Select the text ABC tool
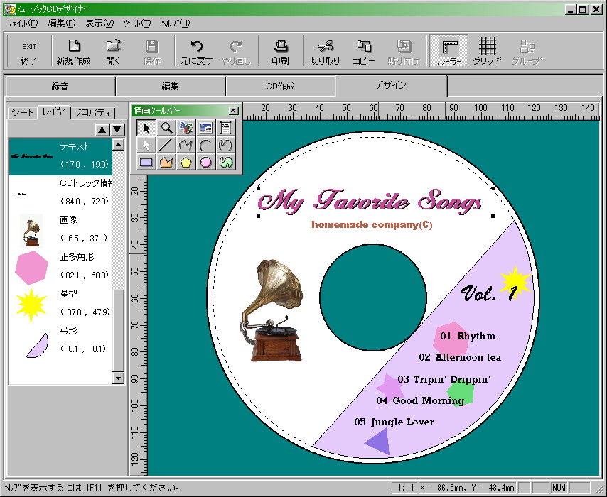This screenshot has height=497, width=607. tap(186, 128)
